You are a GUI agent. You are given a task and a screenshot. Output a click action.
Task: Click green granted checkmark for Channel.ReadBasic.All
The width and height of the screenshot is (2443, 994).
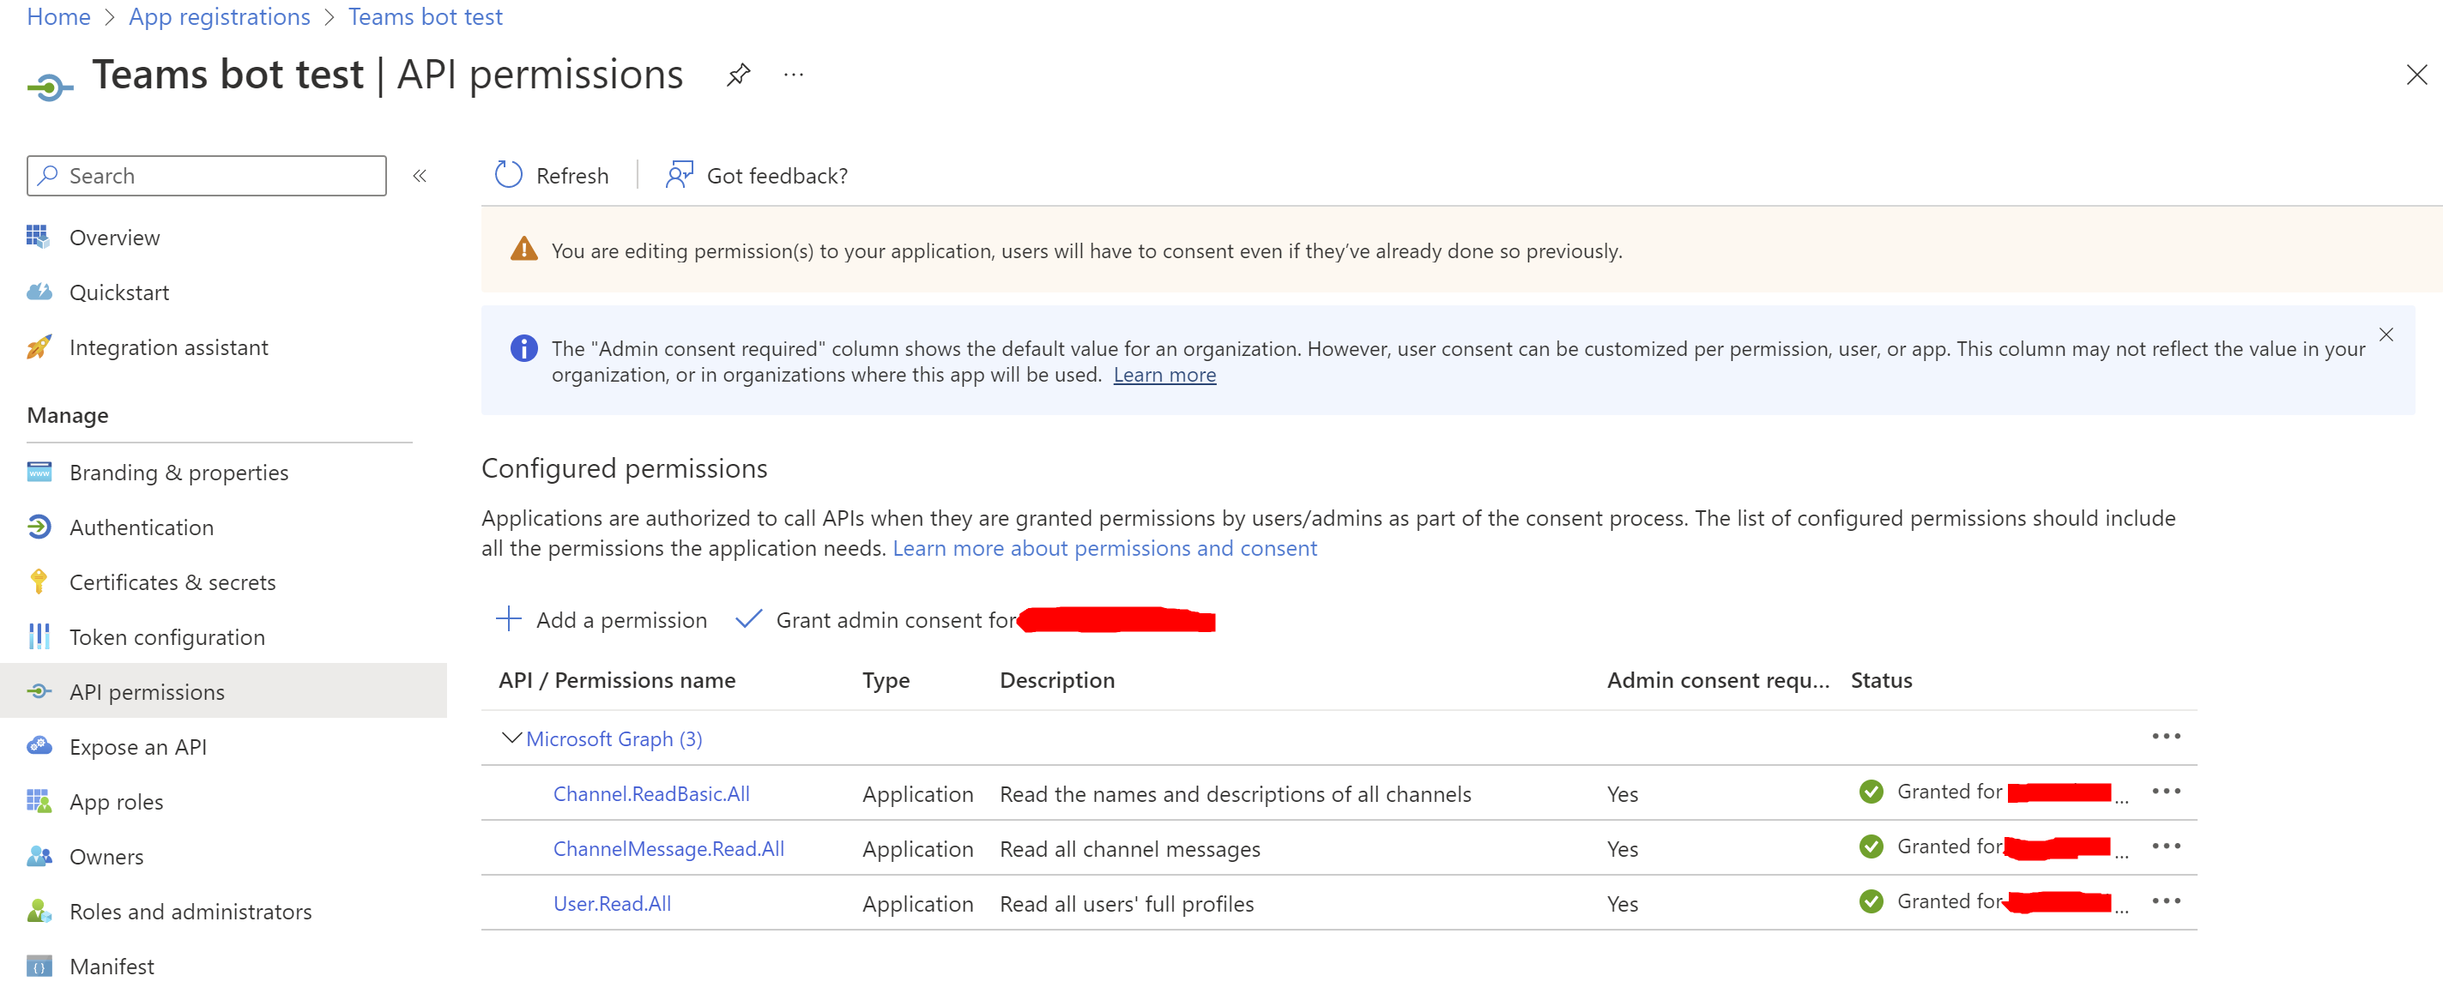1870,792
